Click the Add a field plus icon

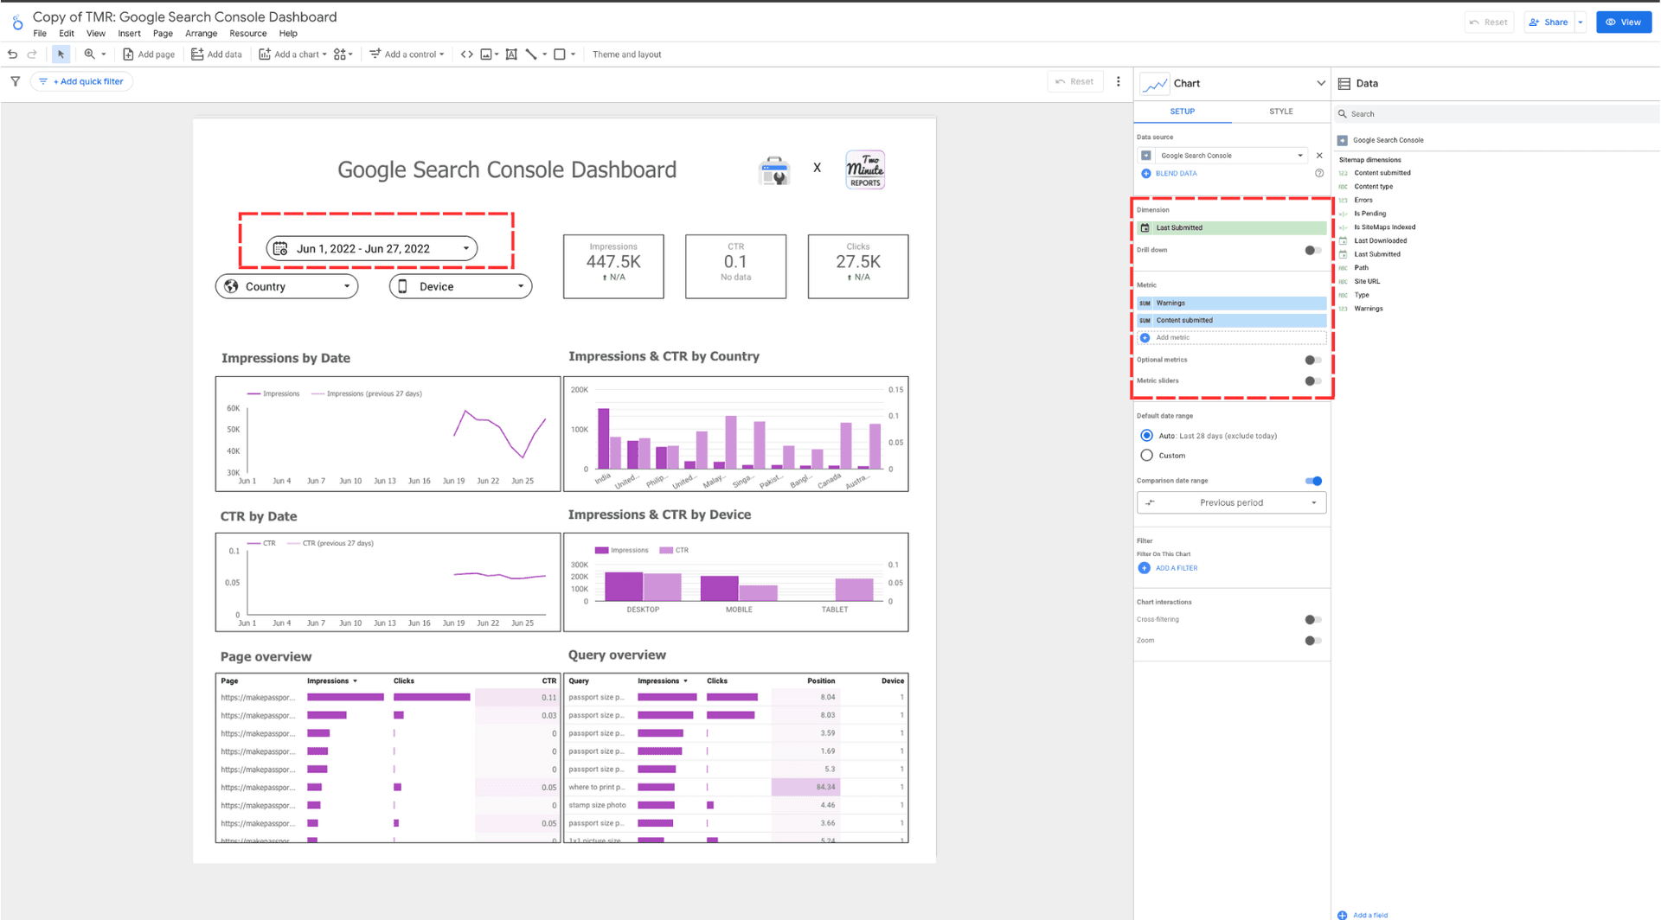tap(1343, 915)
